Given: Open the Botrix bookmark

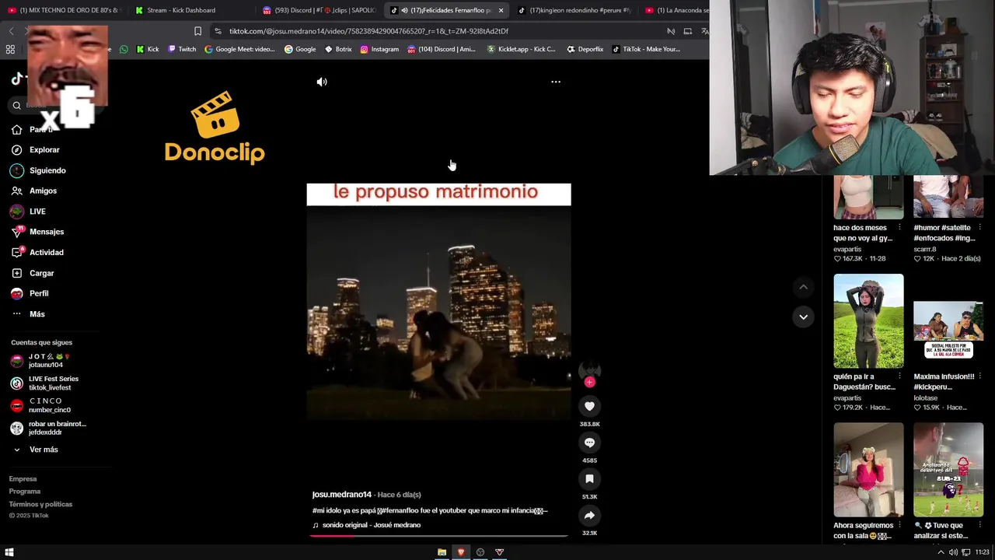Looking at the screenshot, I should pyautogui.click(x=338, y=49).
